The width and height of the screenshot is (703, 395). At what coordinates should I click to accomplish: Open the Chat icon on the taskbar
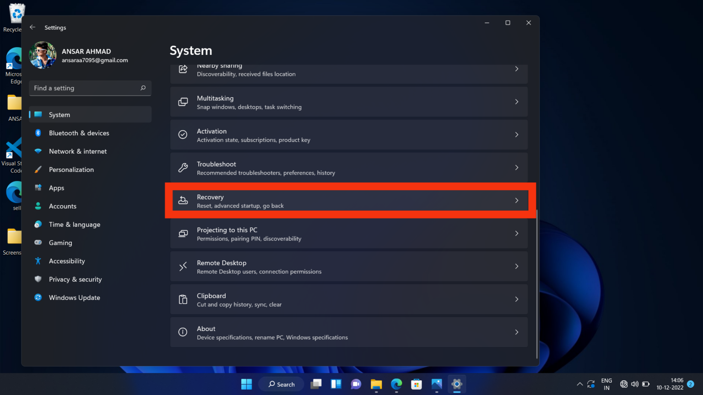356,384
